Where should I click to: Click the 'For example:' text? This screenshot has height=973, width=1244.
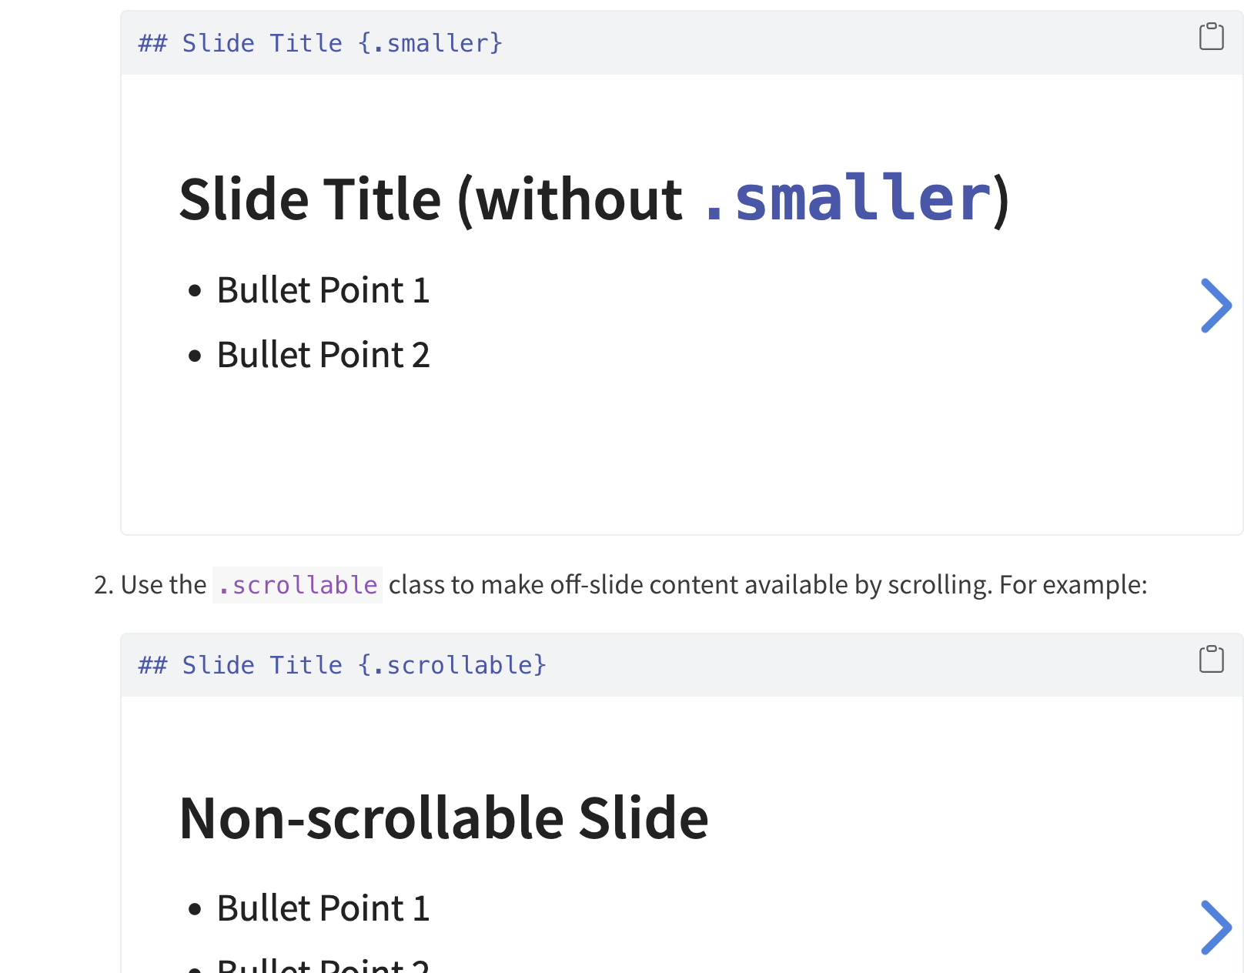click(x=1073, y=585)
